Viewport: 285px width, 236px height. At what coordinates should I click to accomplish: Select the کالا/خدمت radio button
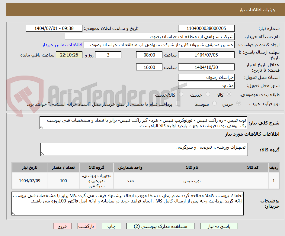point(180,94)
